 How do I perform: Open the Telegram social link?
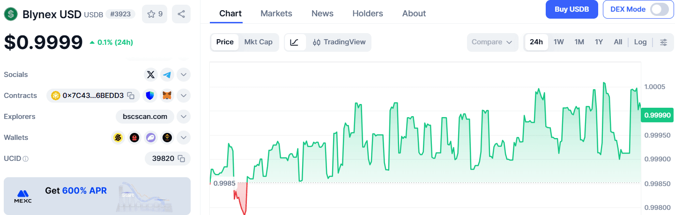point(167,75)
